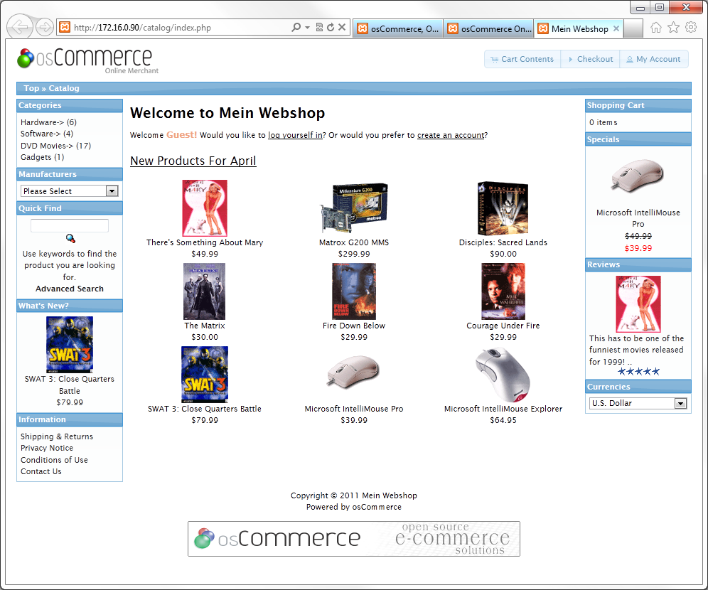The width and height of the screenshot is (708, 590).
Task: Open the "There's Something About Mary" product link
Action: 205,242
